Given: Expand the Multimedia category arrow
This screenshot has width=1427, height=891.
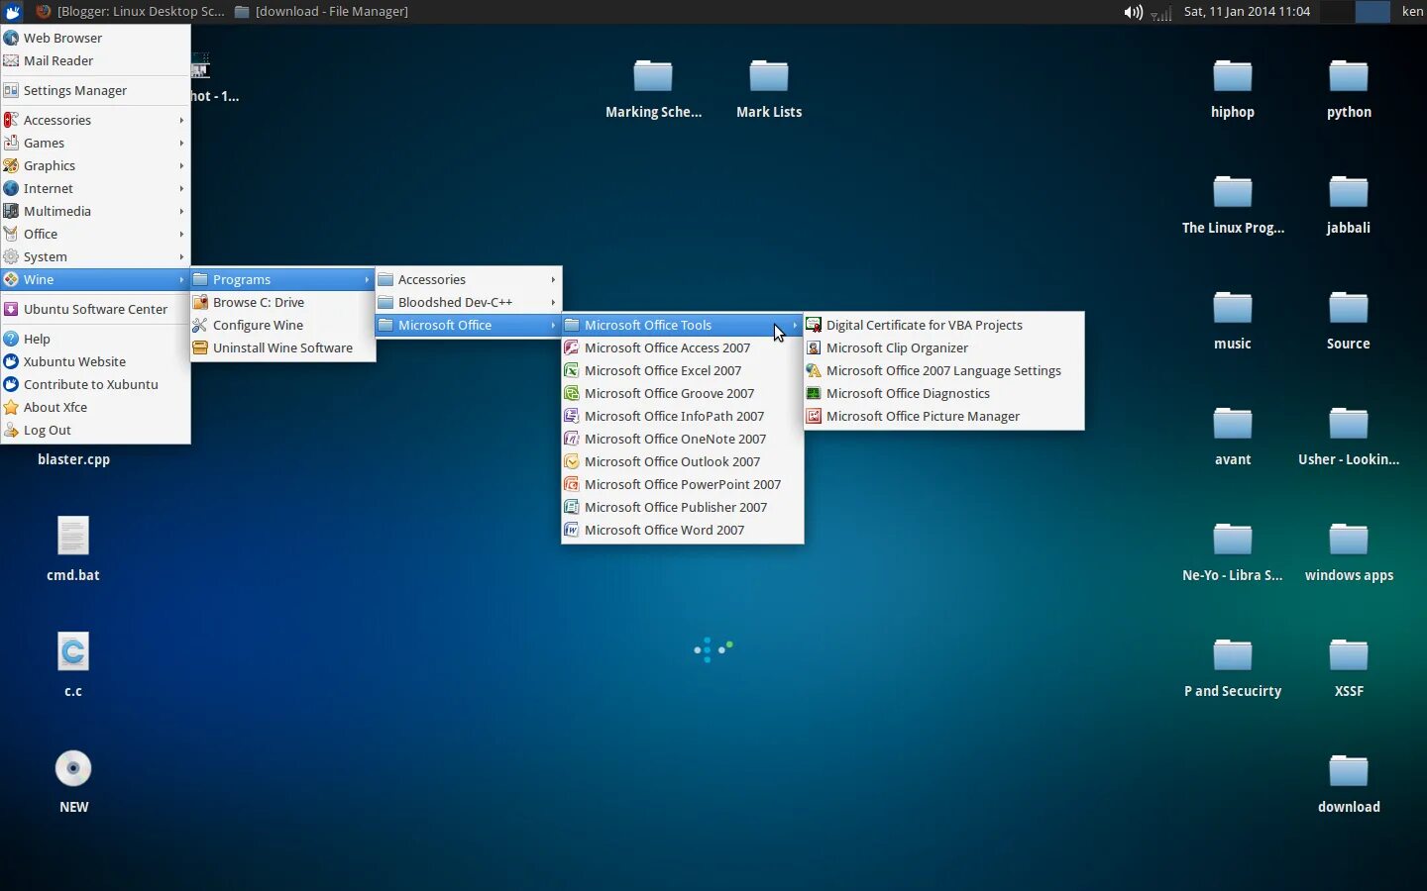Looking at the screenshot, I should pyautogui.click(x=181, y=211).
